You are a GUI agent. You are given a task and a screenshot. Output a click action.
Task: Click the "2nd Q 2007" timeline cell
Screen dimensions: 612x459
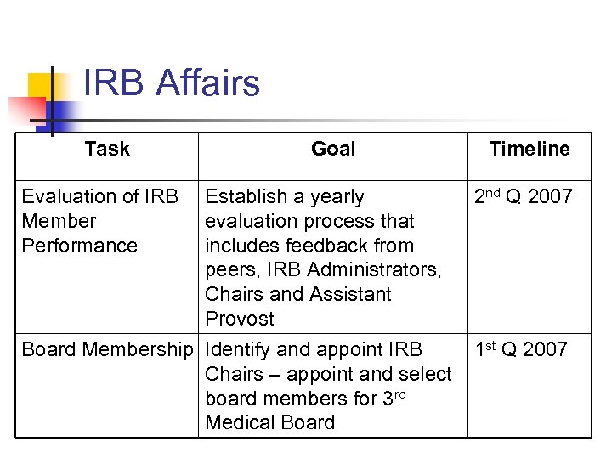524,197
